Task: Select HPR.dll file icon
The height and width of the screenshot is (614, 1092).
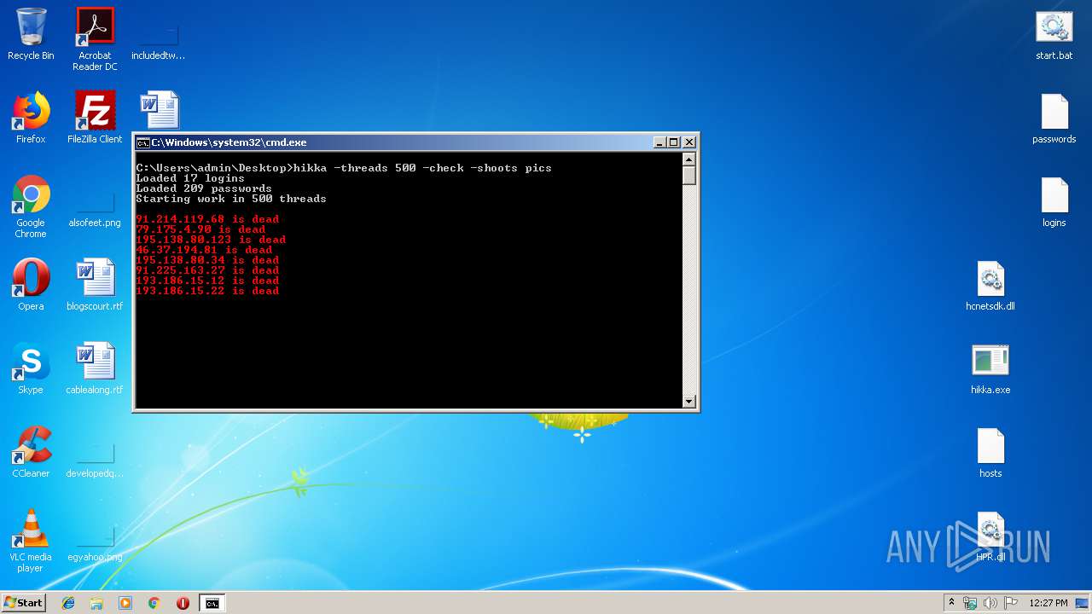Action: pos(990,536)
